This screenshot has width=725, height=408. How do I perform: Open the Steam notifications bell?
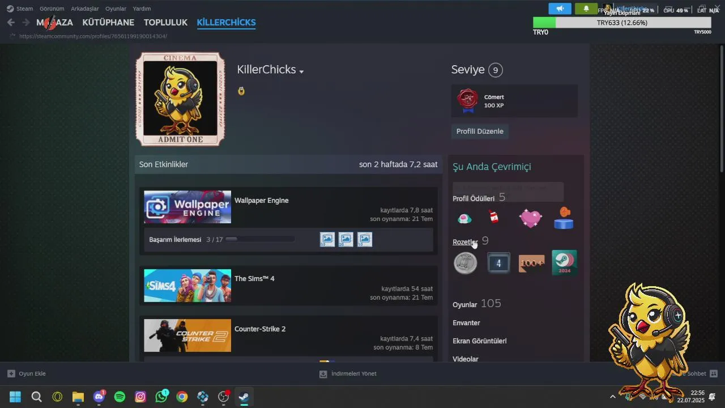[586, 8]
